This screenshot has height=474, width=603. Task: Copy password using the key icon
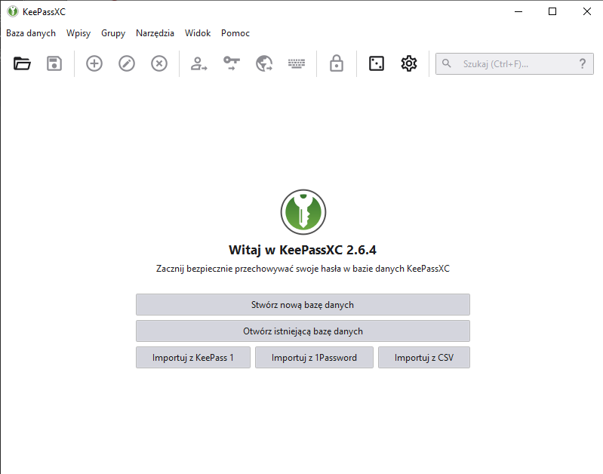[232, 63]
